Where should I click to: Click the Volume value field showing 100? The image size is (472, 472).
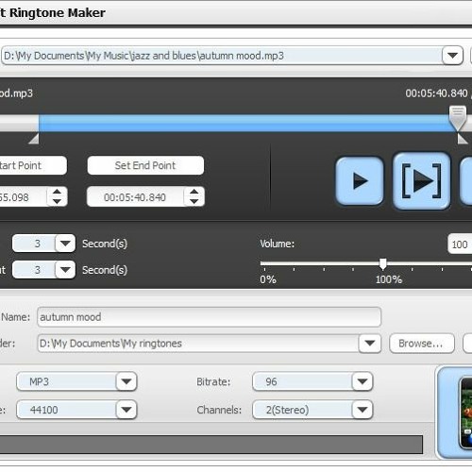coord(460,244)
